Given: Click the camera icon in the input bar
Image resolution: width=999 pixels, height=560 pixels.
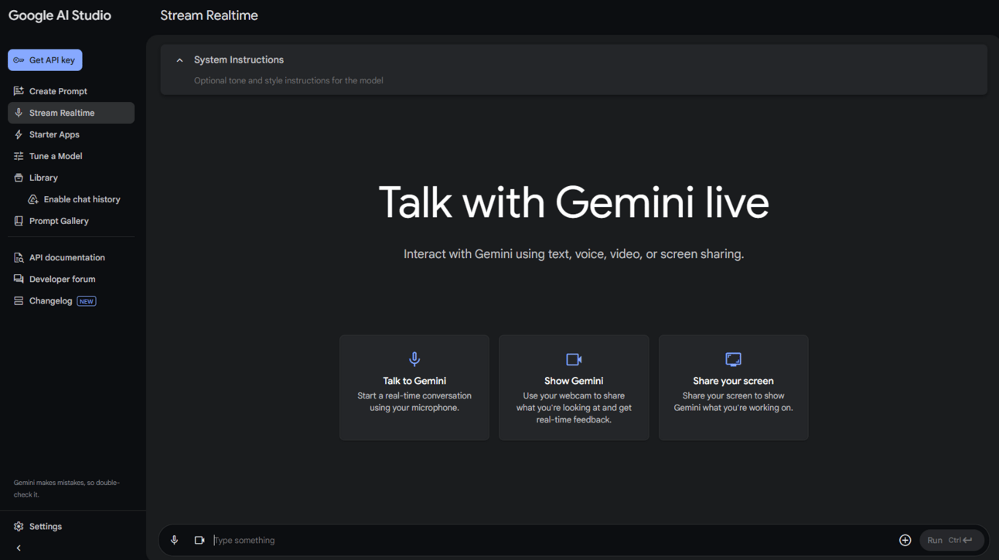Looking at the screenshot, I should tap(199, 541).
